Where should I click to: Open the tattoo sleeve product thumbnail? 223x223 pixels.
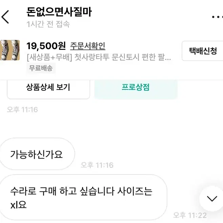point(10,50)
